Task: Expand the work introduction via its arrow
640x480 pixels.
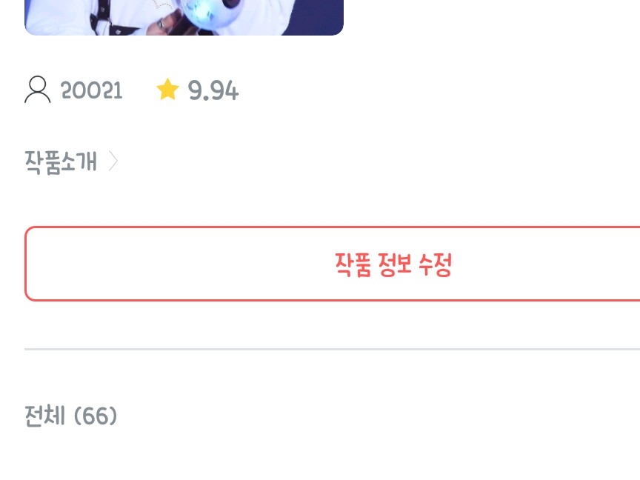Action: click(x=113, y=161)
